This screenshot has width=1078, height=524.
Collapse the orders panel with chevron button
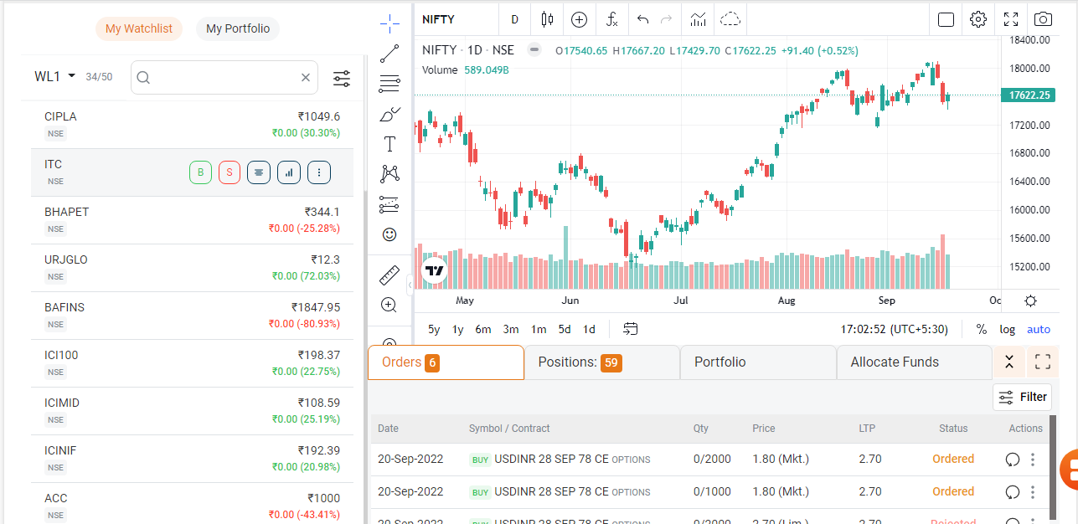[1009, 362]
